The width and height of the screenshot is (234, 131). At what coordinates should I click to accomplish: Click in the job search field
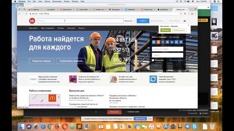(x=80, y=21)
